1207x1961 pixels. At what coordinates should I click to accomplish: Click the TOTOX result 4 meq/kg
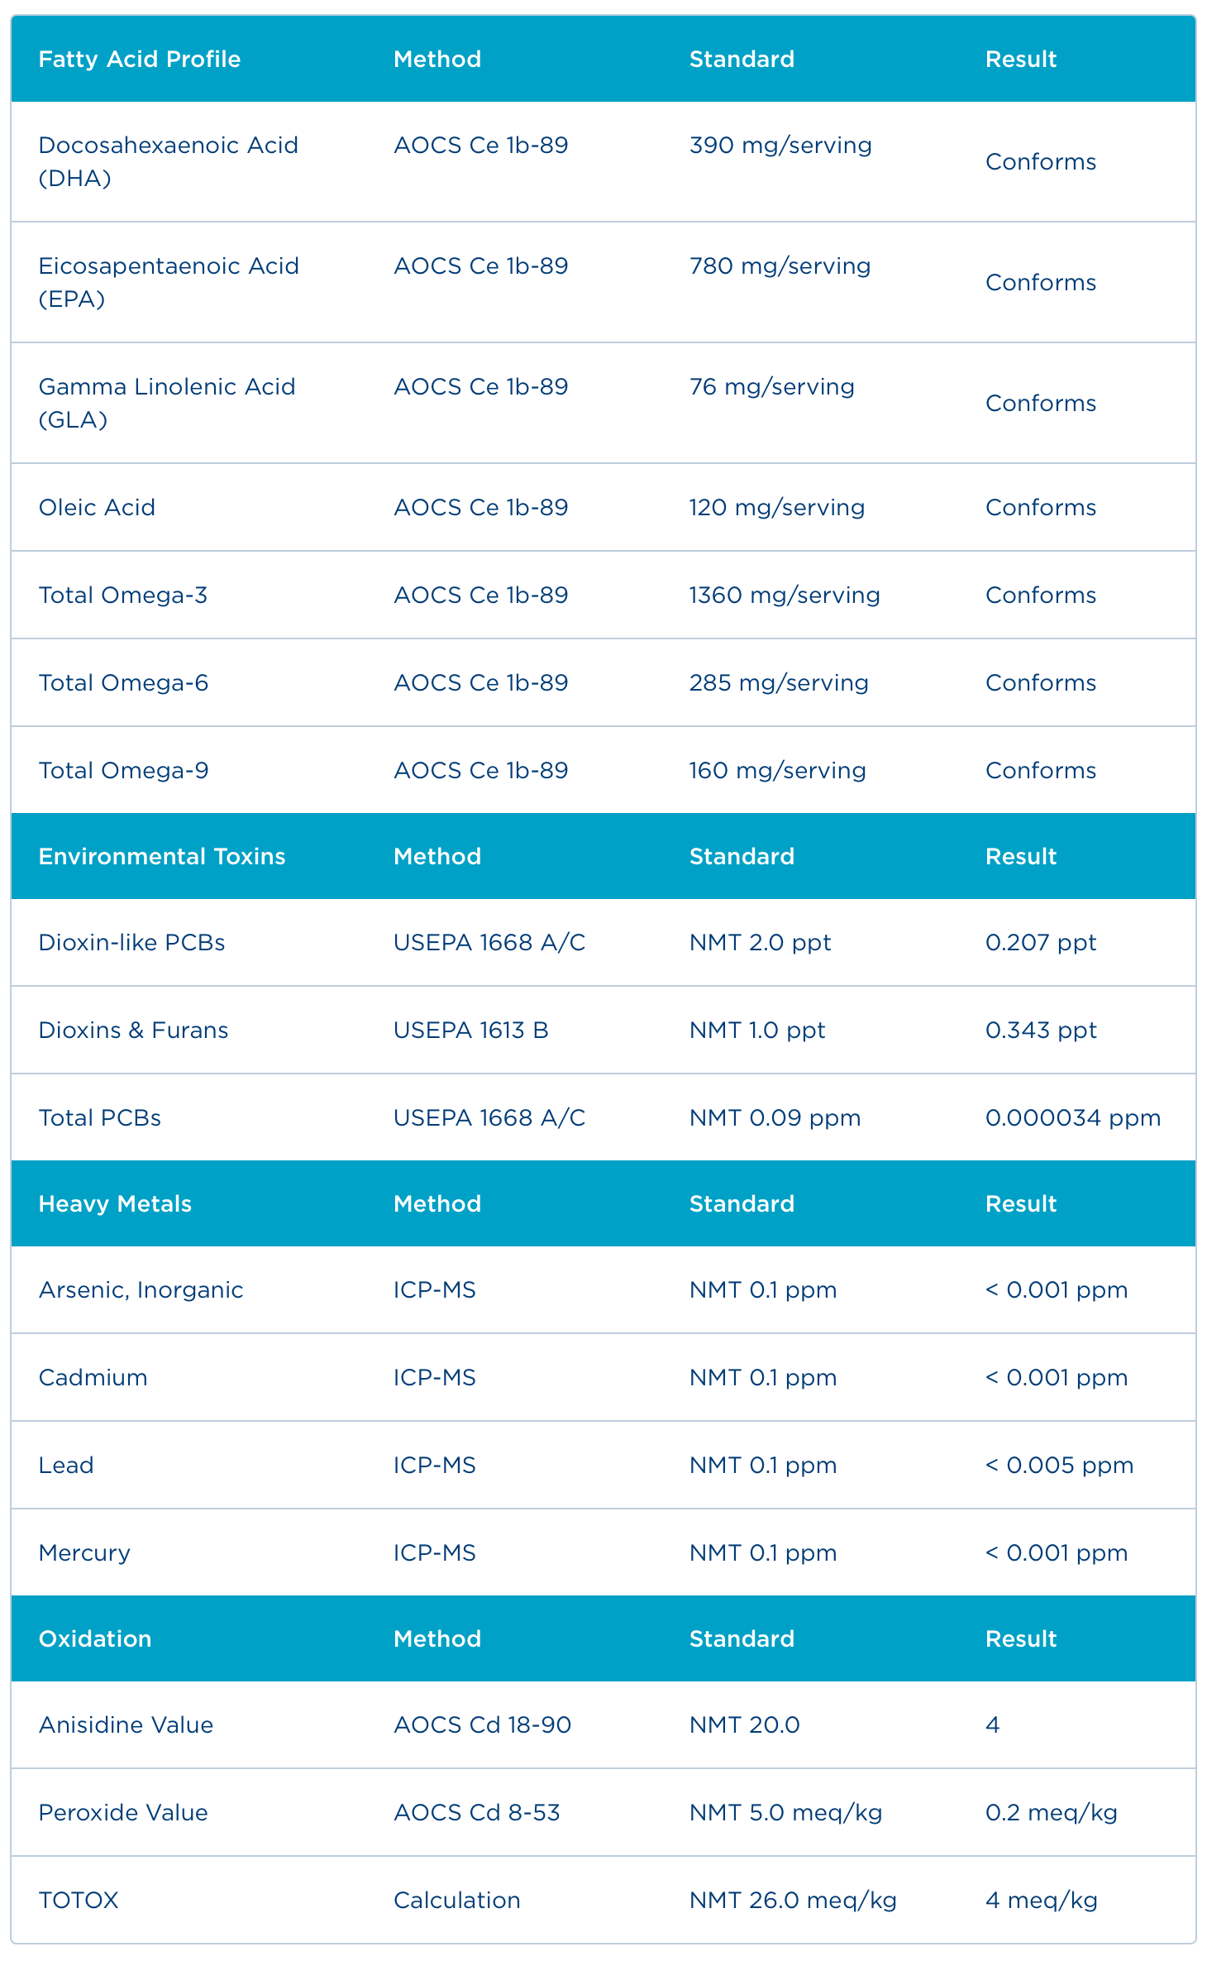1041,1900
